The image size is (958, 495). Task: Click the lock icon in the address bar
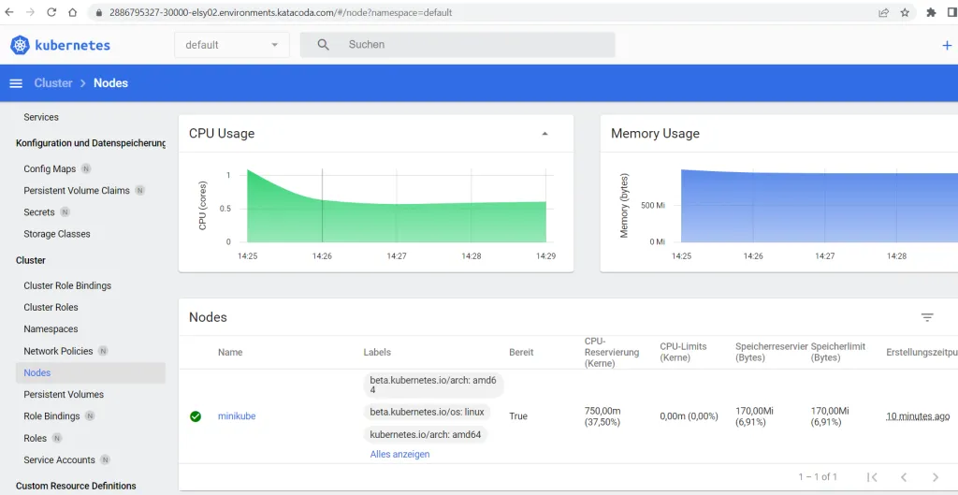[99, 12]
